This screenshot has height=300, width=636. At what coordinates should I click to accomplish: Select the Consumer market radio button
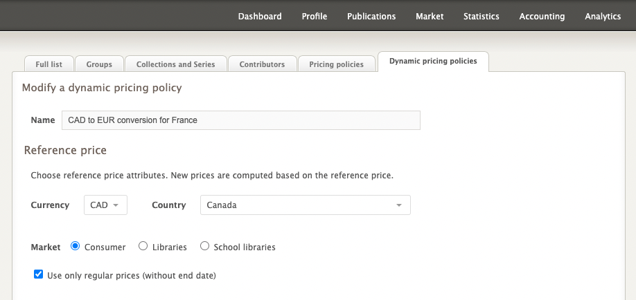click(x=76, y=246)
